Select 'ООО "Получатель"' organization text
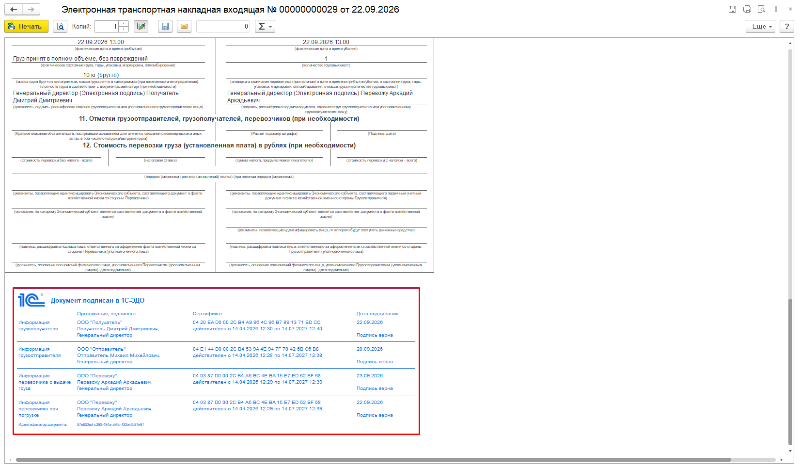The height and width of the screenshot is (469, 800). pyautogui.click(x=99, y=323)
